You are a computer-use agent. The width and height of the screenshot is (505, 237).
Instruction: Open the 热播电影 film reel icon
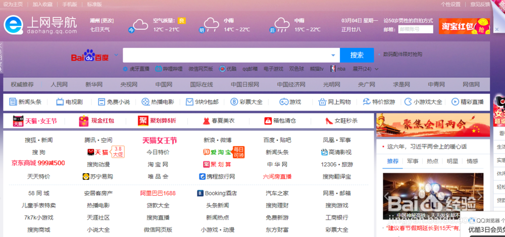[x=145, y=102]
